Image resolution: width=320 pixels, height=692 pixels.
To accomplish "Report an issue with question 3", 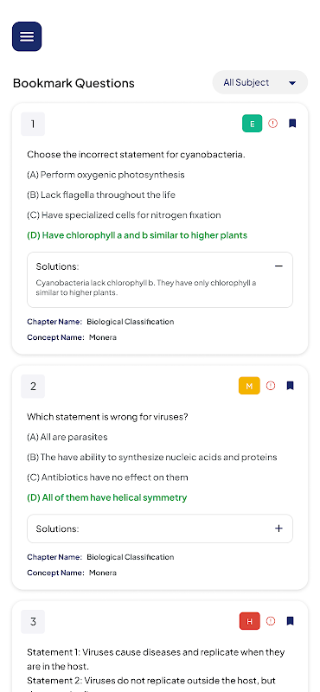I will (x=271, y=621).
